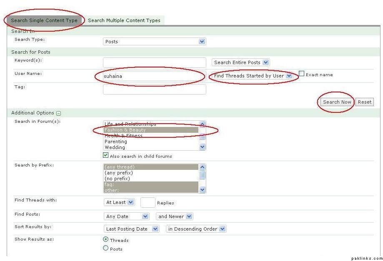Open the Search Type Posts dropdown
This screenshot has width=383, height=261.
(154, 42)
